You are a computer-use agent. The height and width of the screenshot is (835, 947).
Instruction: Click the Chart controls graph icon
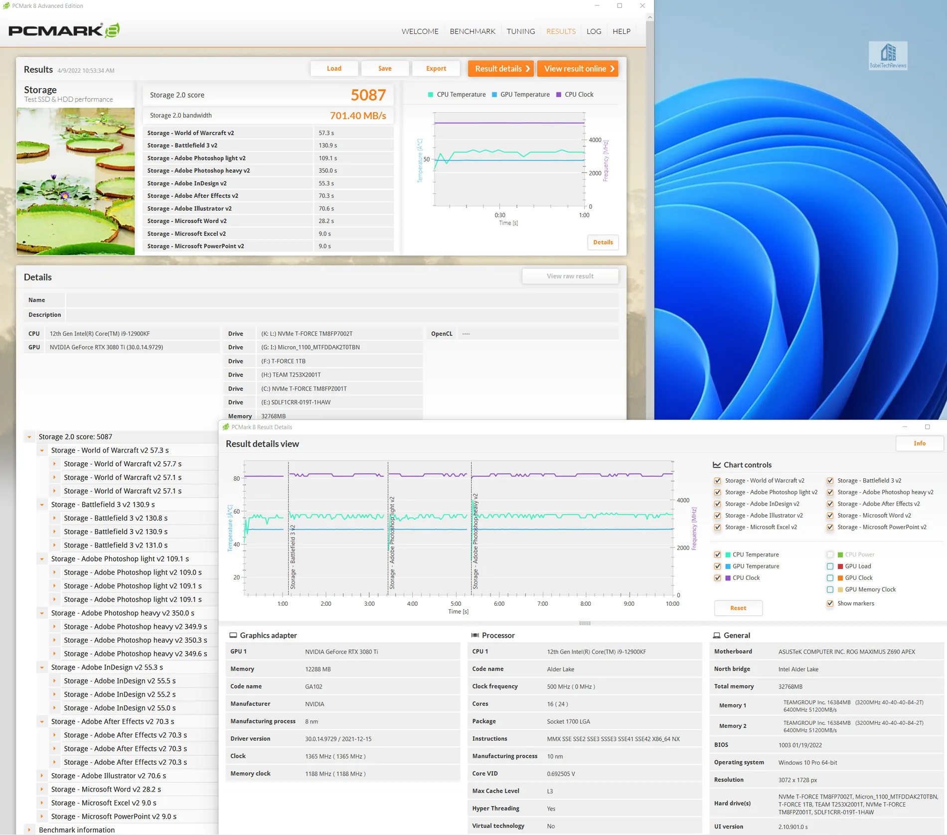click(717, 465)
